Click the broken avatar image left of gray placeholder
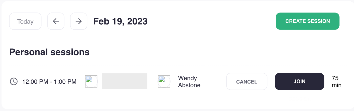 pos(91,81)
